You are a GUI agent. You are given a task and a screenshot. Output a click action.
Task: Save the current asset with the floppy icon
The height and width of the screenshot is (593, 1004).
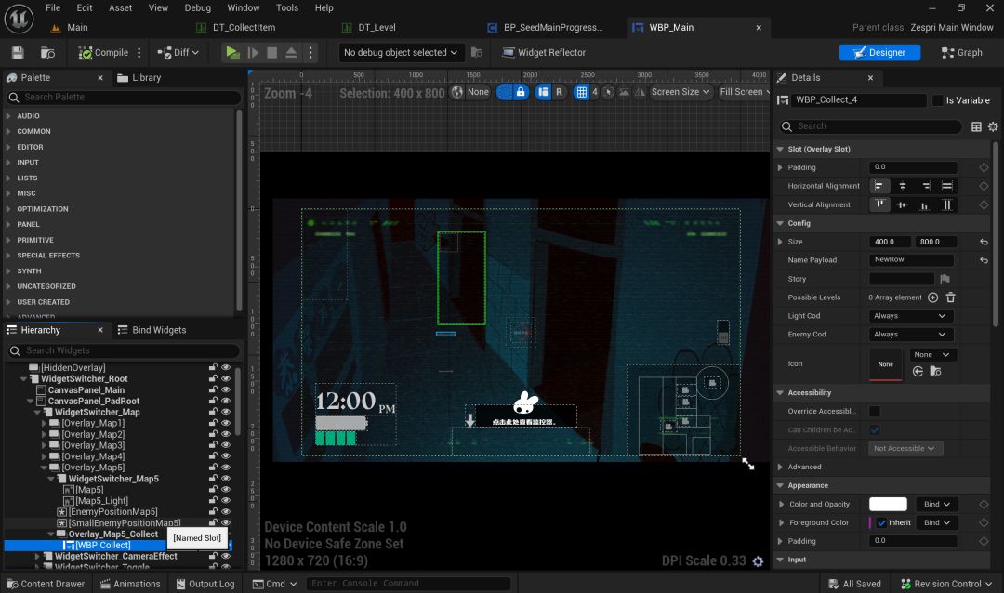pos(18,52)
